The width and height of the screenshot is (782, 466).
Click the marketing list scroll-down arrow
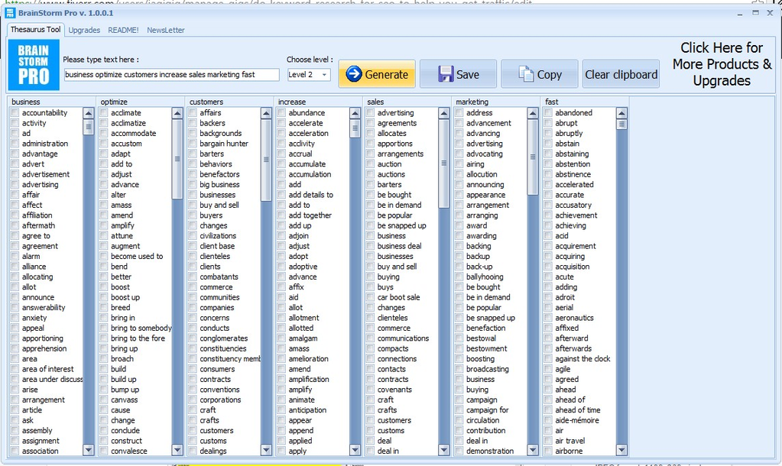532,450
